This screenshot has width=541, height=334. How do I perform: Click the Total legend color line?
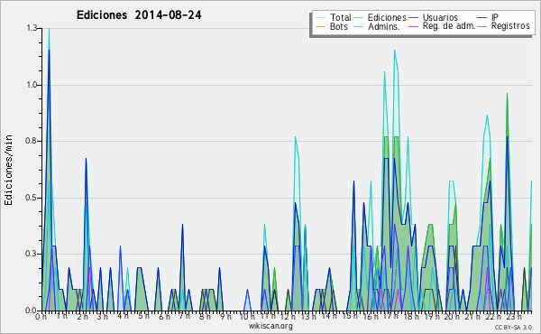[320, 18]
